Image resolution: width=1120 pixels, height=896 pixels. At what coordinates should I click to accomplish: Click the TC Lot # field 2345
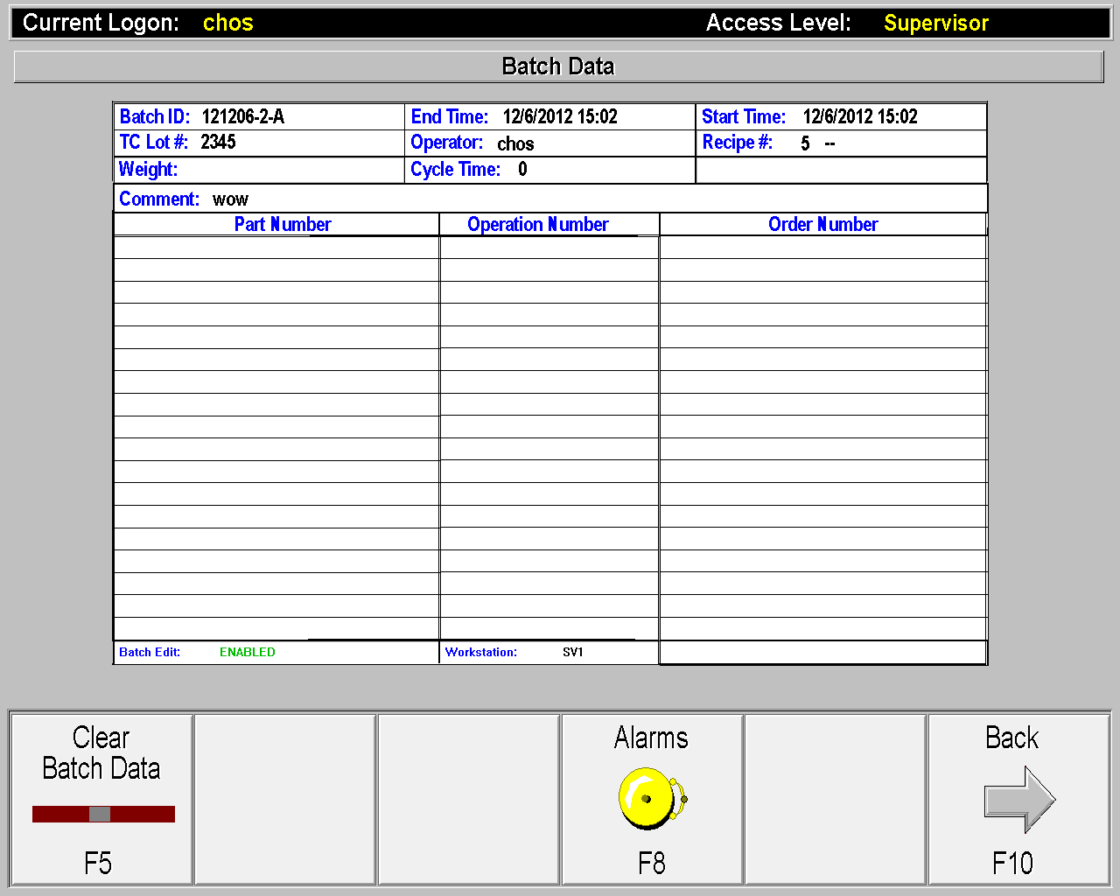[218, 143]
